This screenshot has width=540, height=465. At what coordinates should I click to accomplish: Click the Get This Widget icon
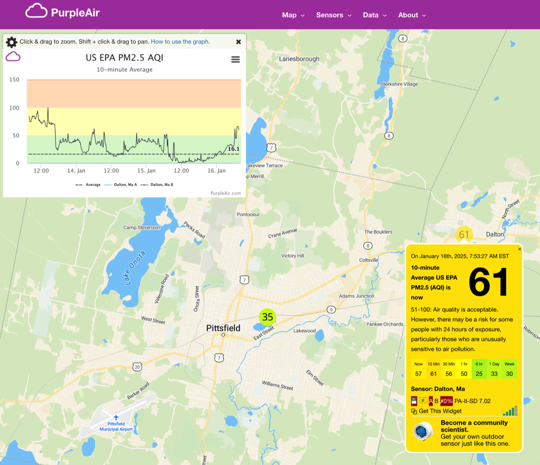click(x=414, y=411)
